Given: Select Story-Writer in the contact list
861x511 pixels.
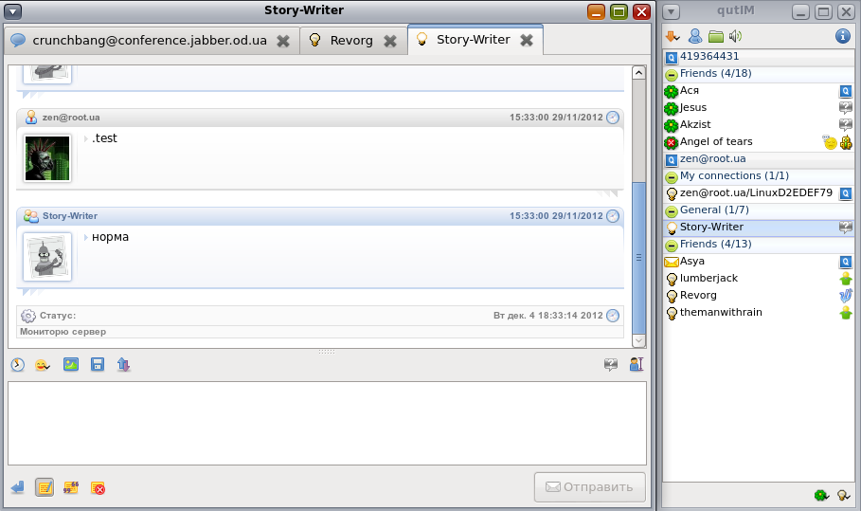Looking at the screenshot, I should [x=759, y=228].
